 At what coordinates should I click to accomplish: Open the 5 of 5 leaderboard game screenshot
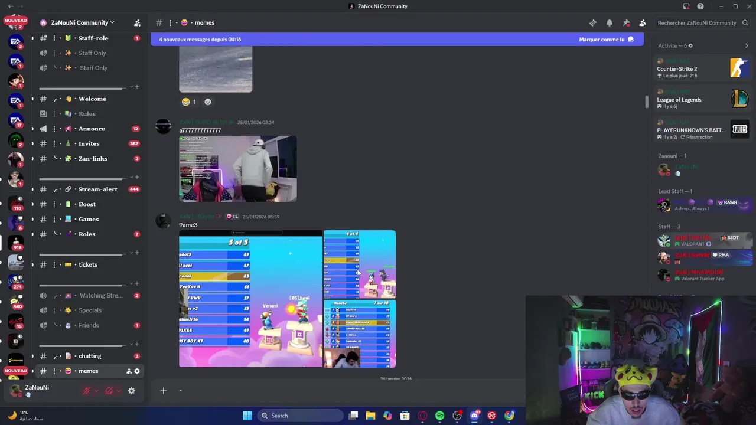tap(251, 299)
